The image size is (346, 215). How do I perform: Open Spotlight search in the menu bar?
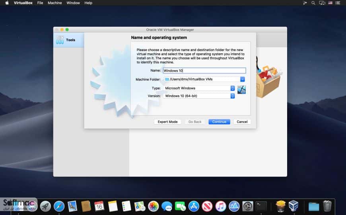(313, 3)
